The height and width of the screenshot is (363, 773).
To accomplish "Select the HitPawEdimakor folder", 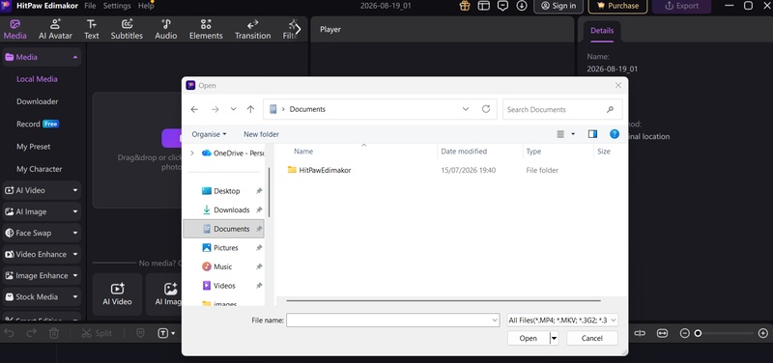I will 319,170.
